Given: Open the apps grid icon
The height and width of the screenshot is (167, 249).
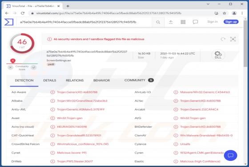Looking at the screenshot, I should pos(183,22).
